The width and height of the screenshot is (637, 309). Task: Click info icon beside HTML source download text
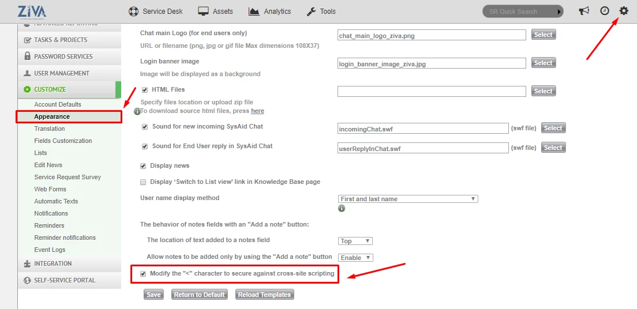[x=137, y=111]
